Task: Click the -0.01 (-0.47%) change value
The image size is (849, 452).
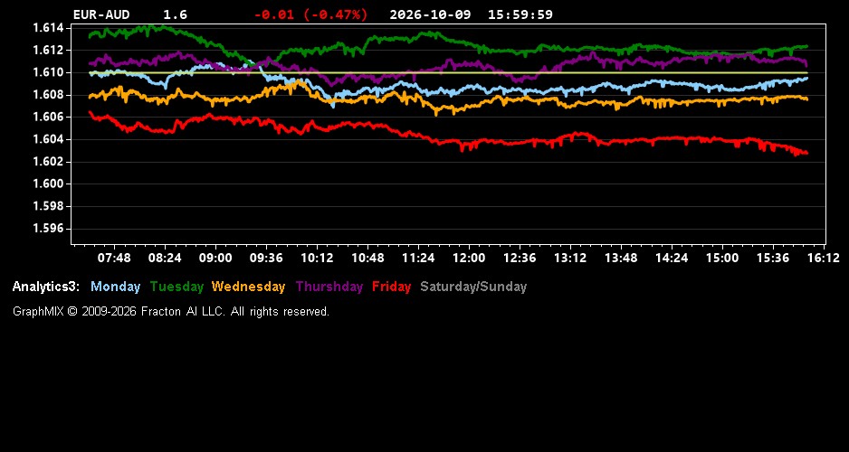Action: point(310,14)
